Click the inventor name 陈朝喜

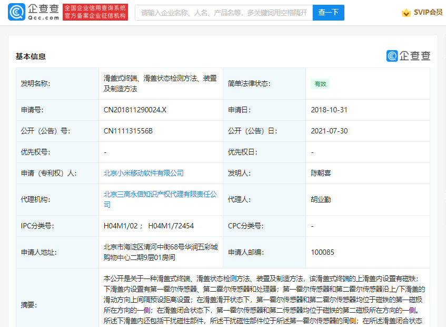tap(321, 173)
